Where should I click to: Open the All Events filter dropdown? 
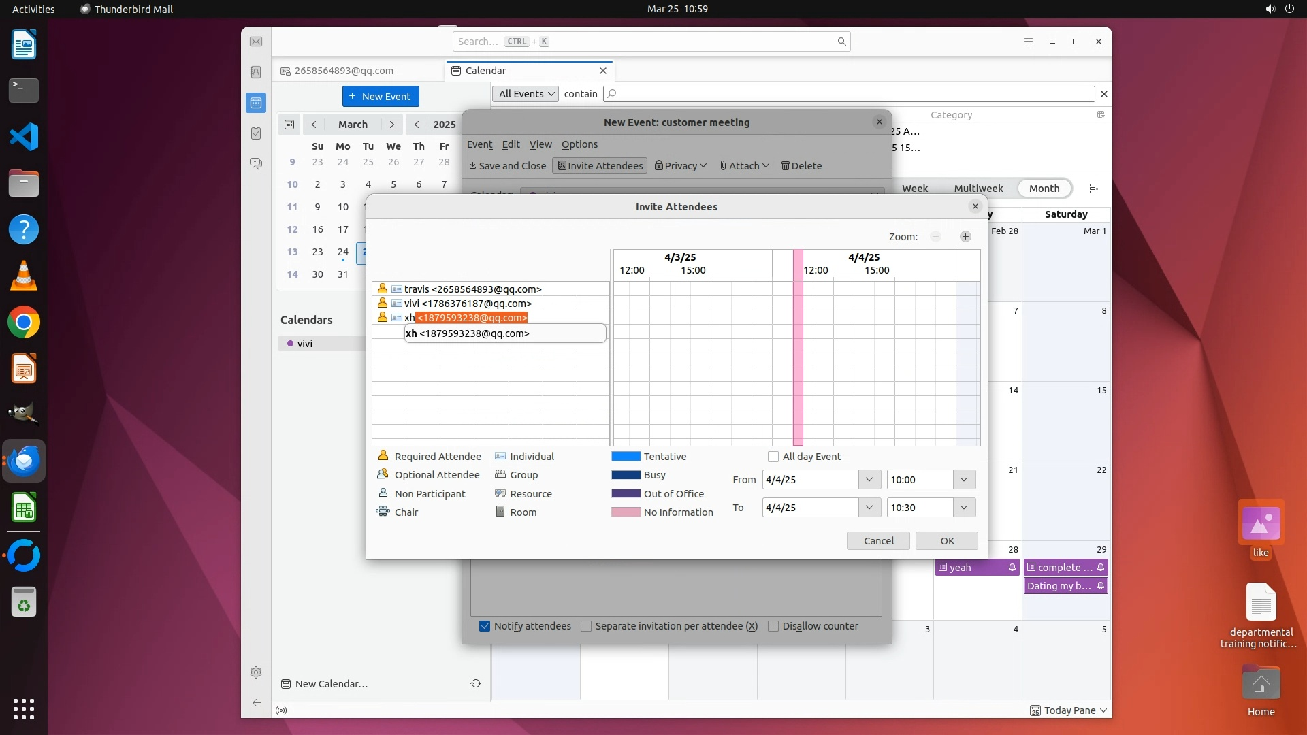(526, 94)
